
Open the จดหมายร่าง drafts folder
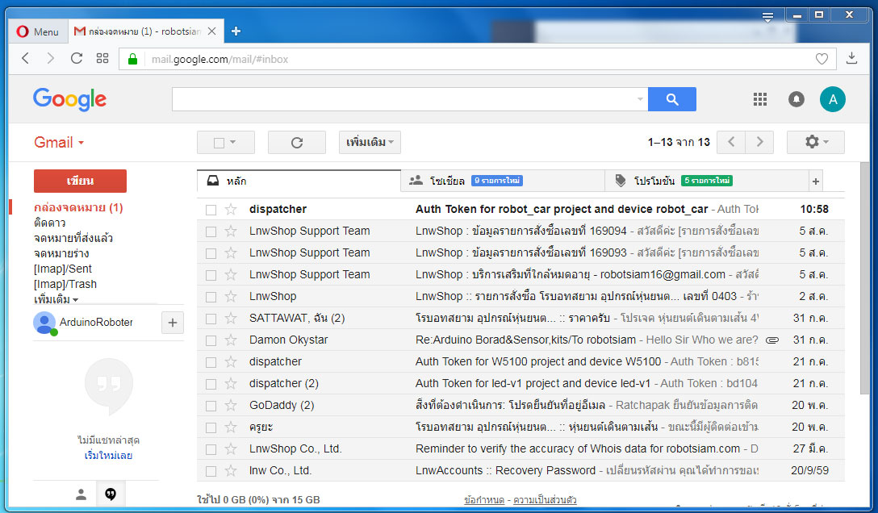61,253
